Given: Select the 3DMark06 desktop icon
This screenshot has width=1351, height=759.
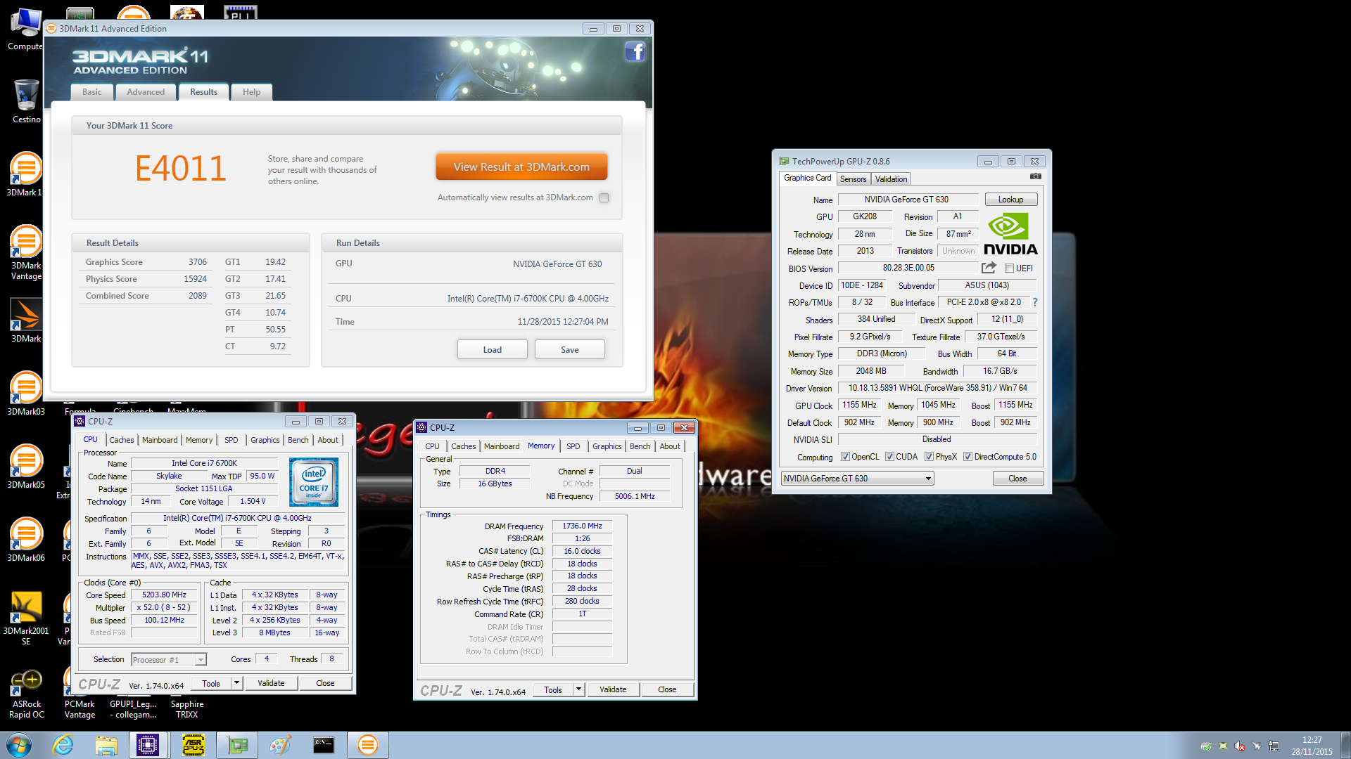Looking at the screenshot, I should [x=26, y=539].
